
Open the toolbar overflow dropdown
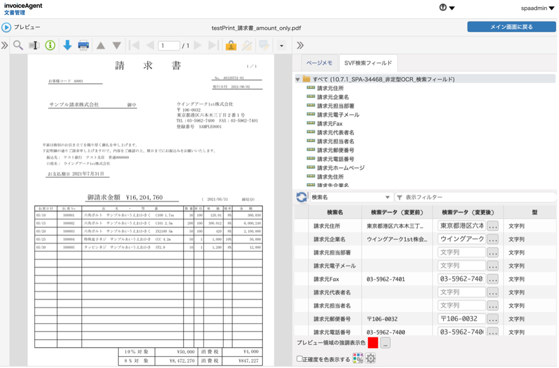pos(282,46)
